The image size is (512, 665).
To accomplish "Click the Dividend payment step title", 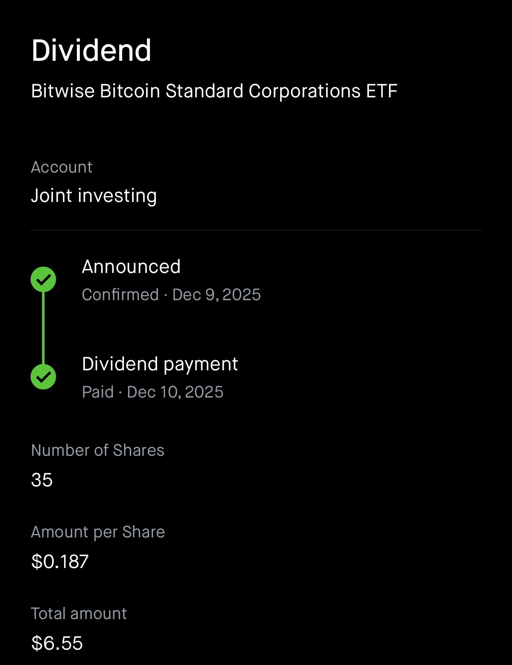I will click(x=160, y=364).
